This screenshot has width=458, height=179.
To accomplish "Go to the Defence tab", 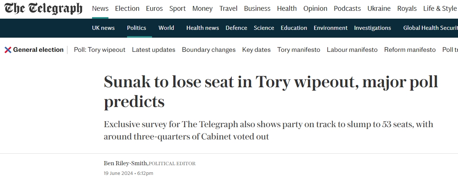I will point(236,28).
